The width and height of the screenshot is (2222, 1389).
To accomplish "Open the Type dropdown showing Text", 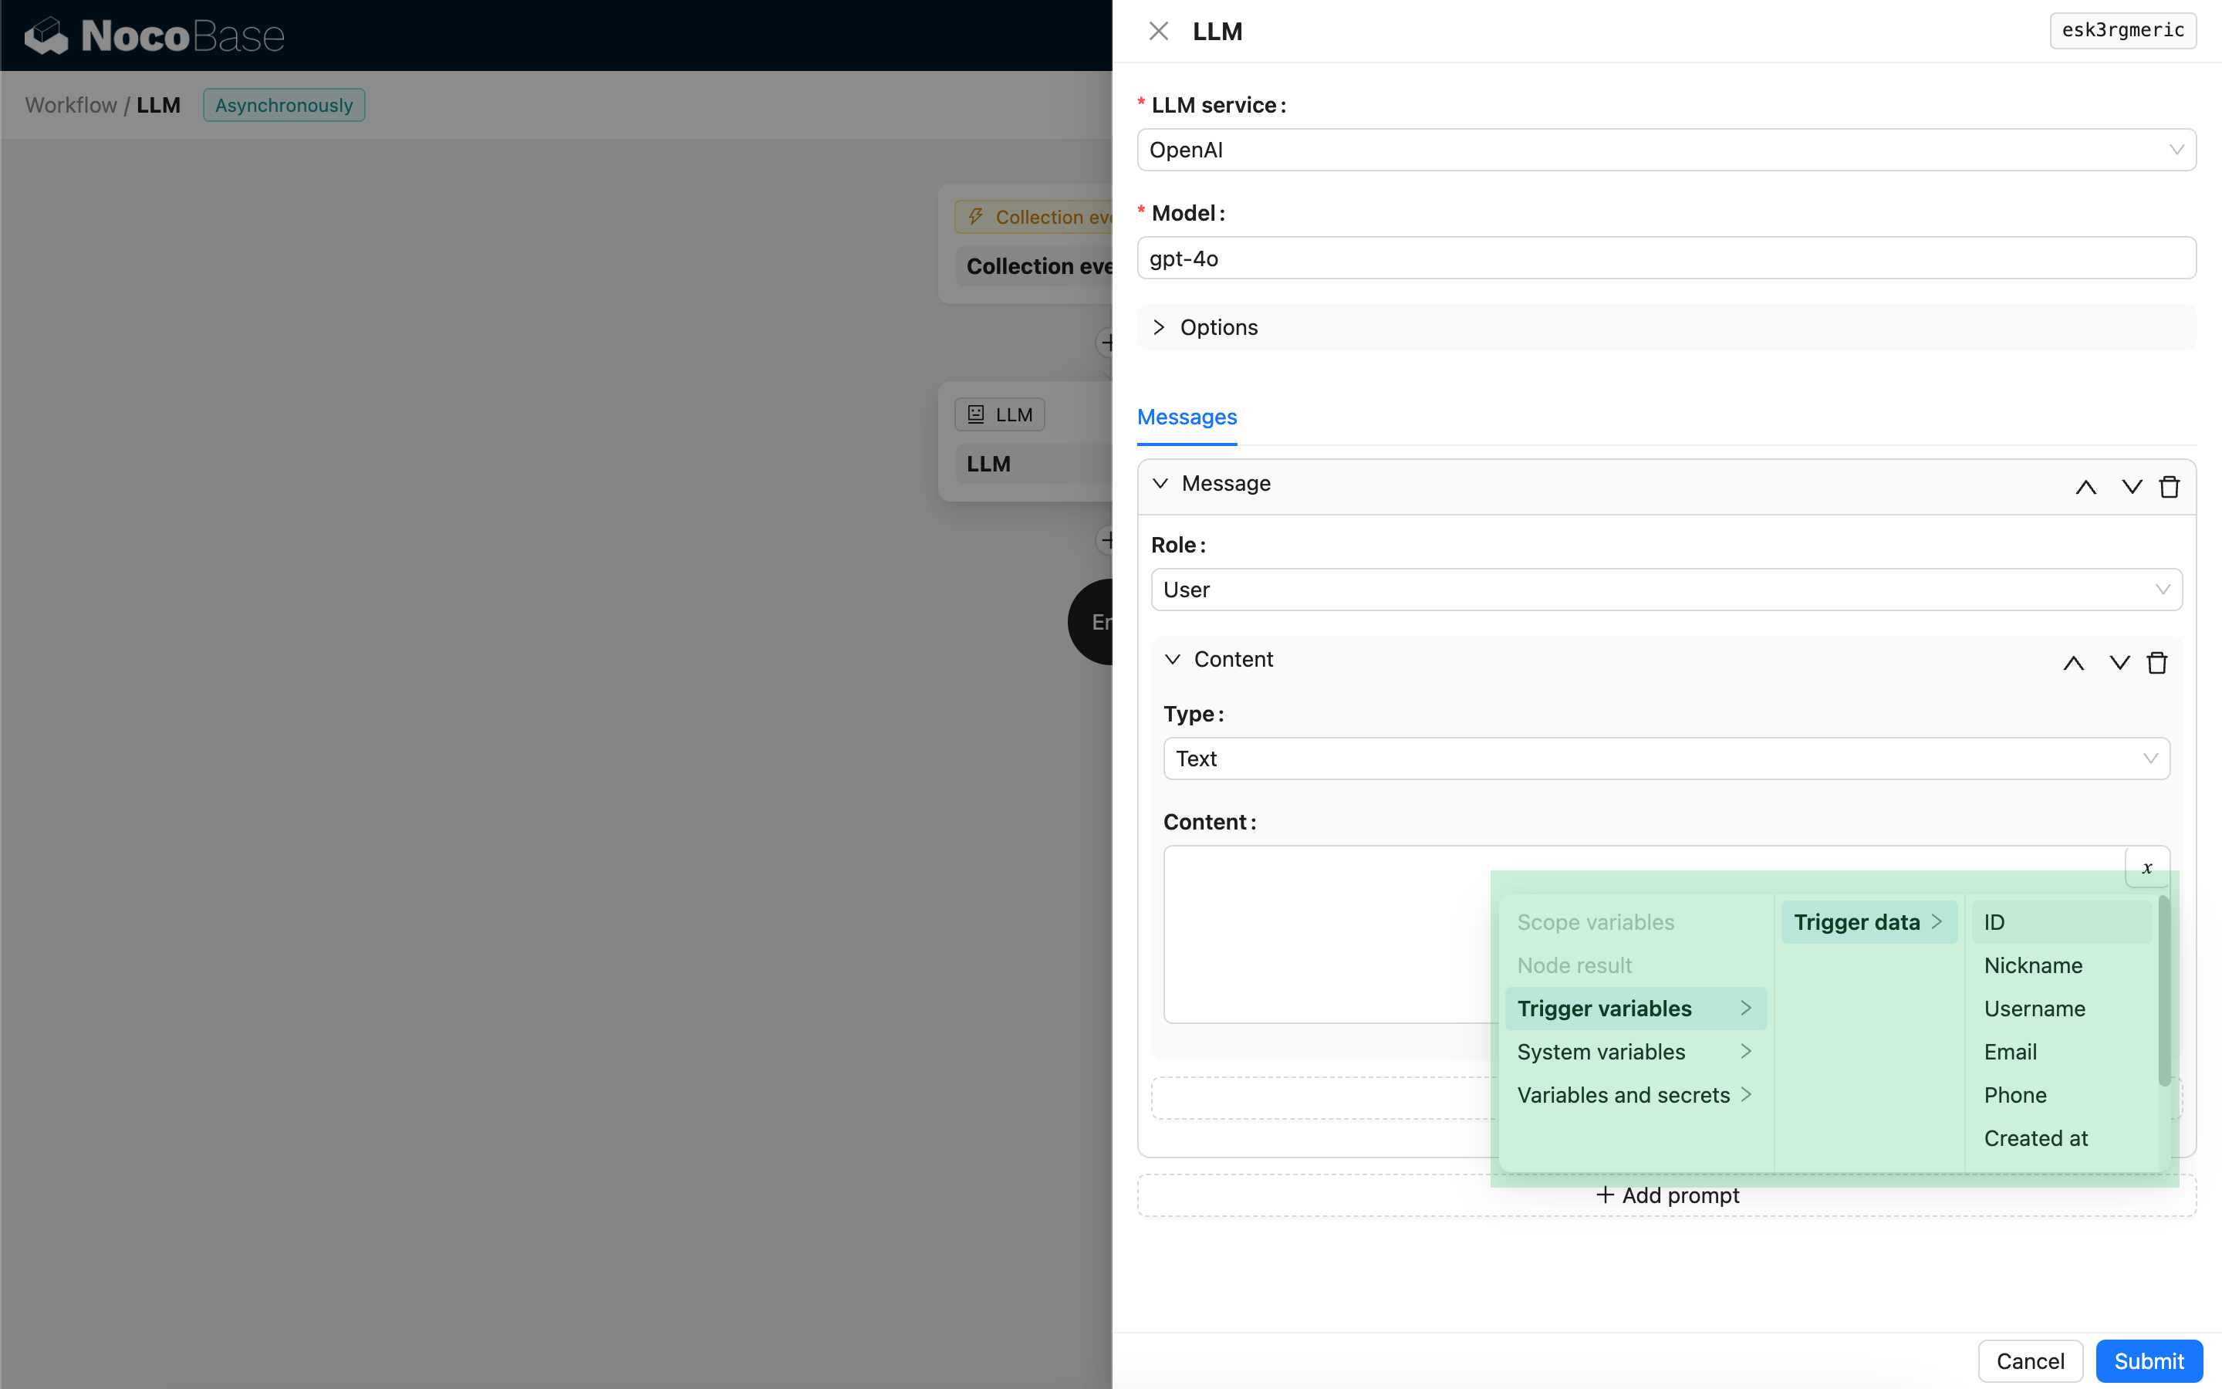I will (1666, 759).
